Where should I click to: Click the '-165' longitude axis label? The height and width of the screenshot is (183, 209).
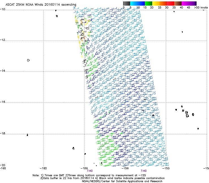tap(3, 168)
